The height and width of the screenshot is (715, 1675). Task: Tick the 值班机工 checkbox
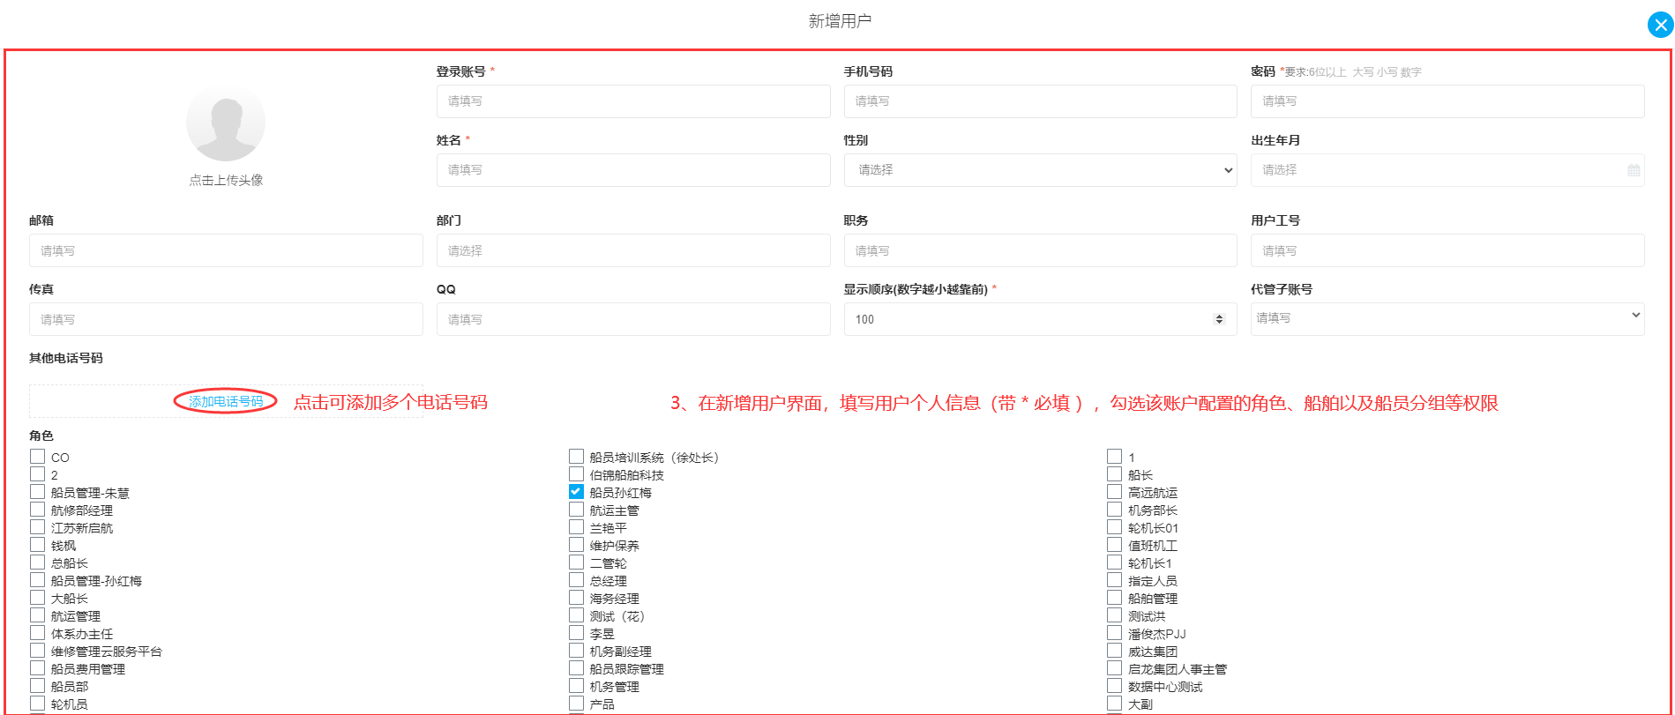[1114, 545]
